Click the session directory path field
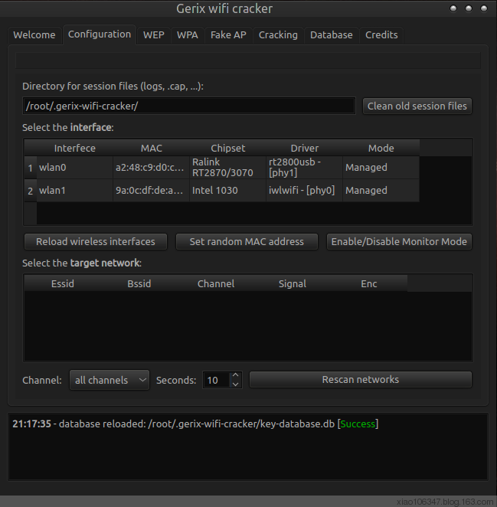Screen dimensions: 497x507 tap(189, 106)
